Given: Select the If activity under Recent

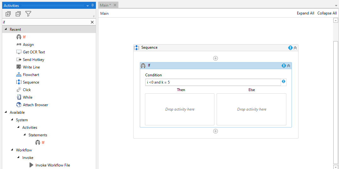Looking at the screenshot, I should (x=24, y=37).
